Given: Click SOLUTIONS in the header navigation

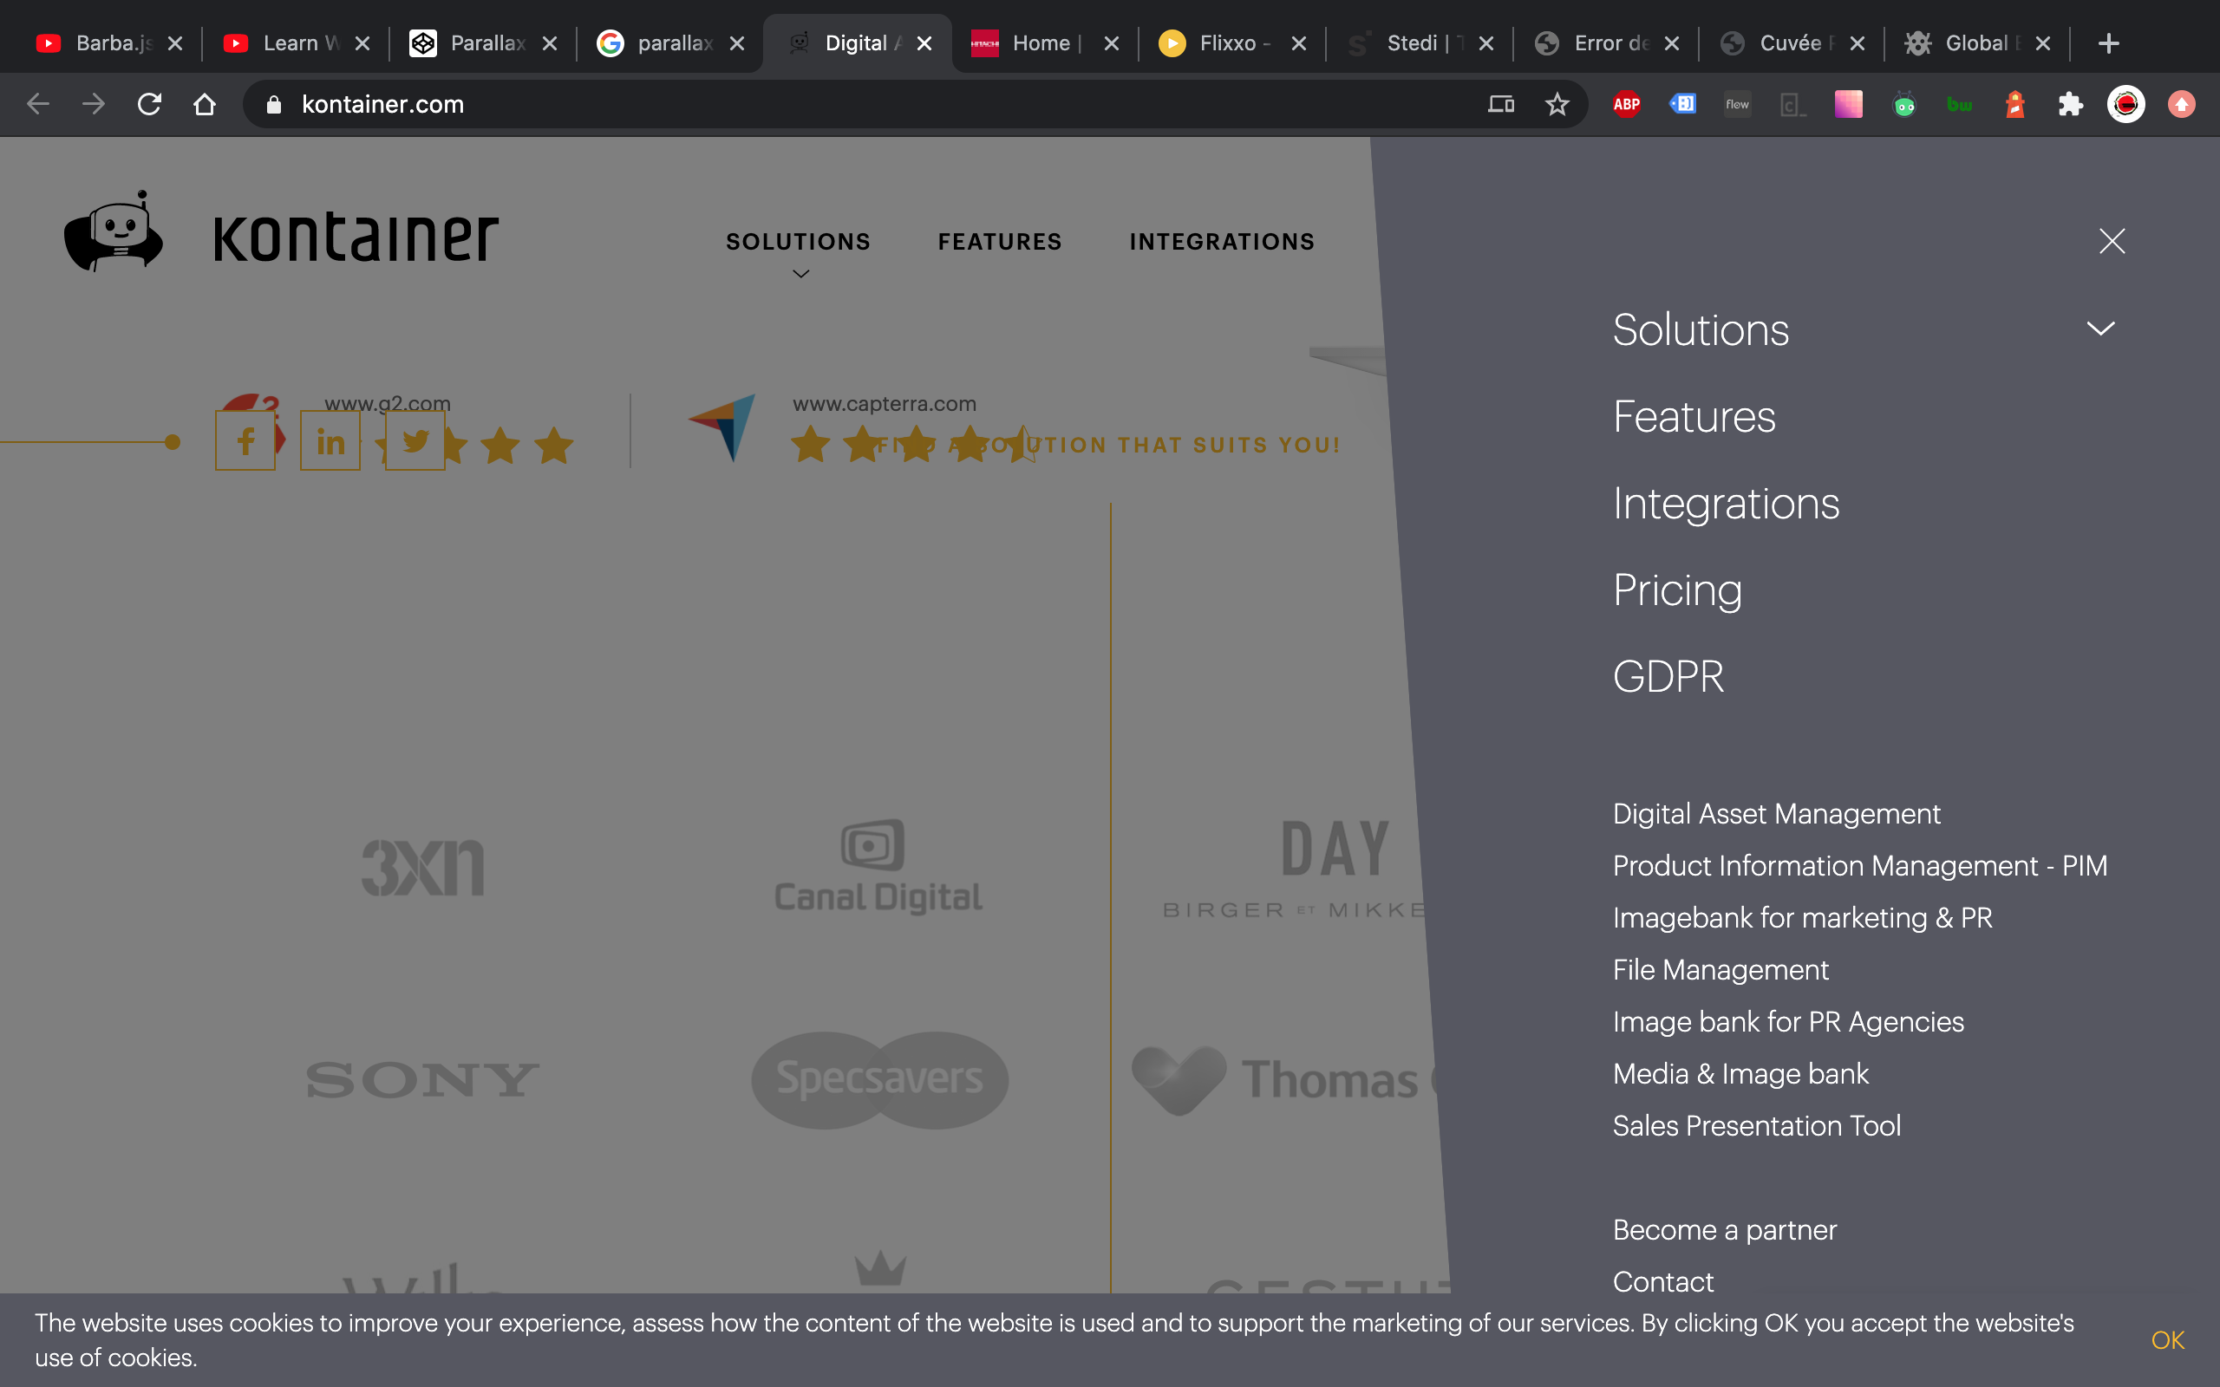Looking at the screenshot, I should coord(798,242).
